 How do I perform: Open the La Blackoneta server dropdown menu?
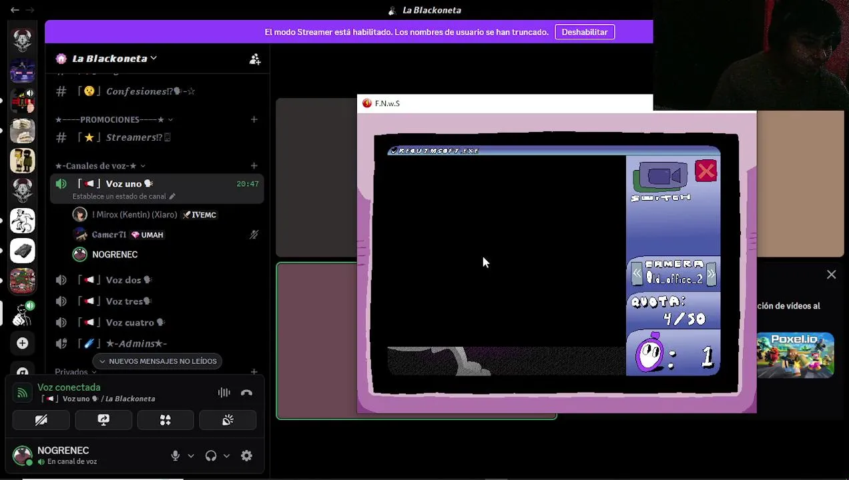click(115, 59)
